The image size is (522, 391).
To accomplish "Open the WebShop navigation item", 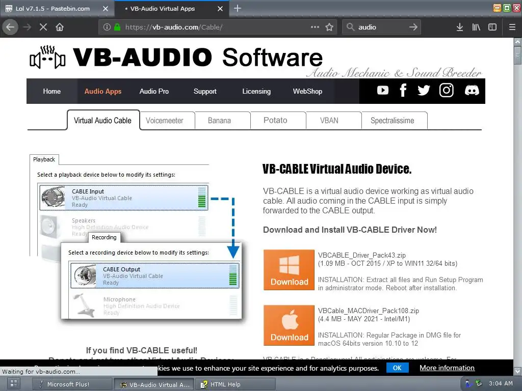I will (x=307, y=91).
